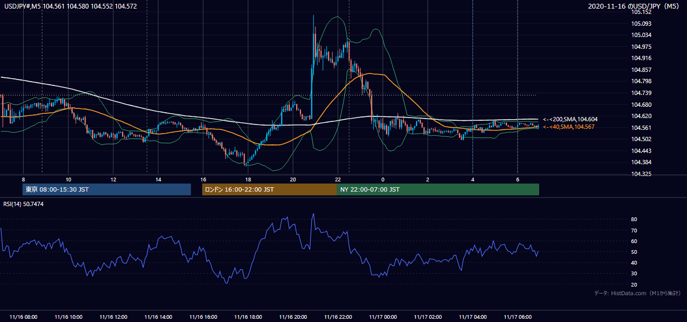Click price axis value 104.443
Image resolution: width=687 pixels, height=322 pixels.
coord(641,151)
